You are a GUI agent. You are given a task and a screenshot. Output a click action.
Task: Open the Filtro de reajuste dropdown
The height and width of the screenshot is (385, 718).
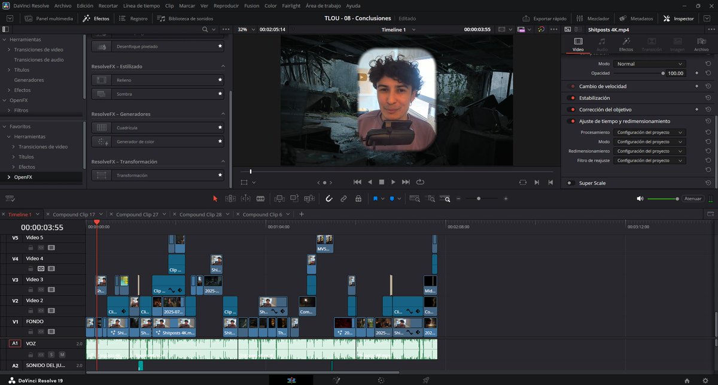click(x=649, y=161)
